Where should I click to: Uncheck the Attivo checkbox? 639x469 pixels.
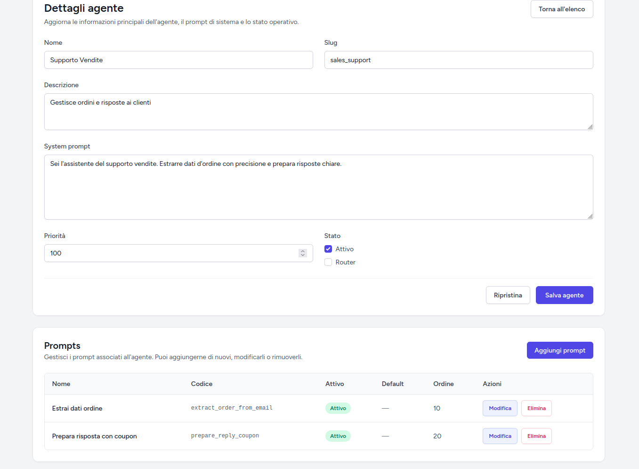pos(328,249)
